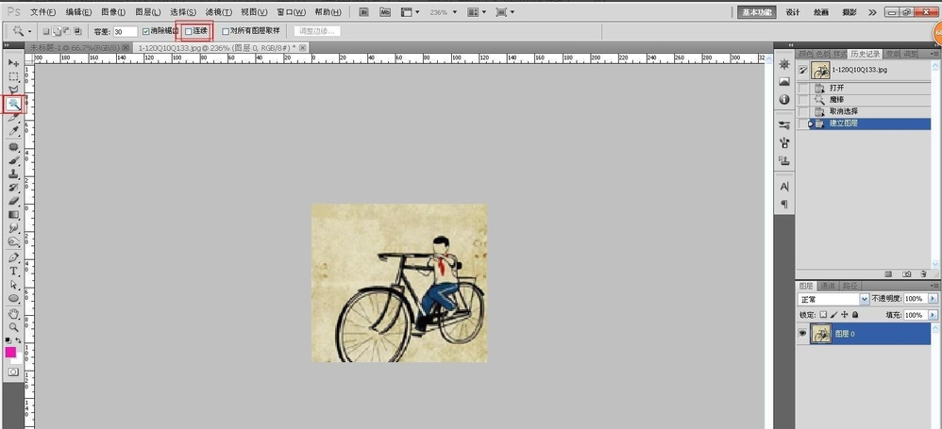Click the 魔棒 history state

point(864,100)
